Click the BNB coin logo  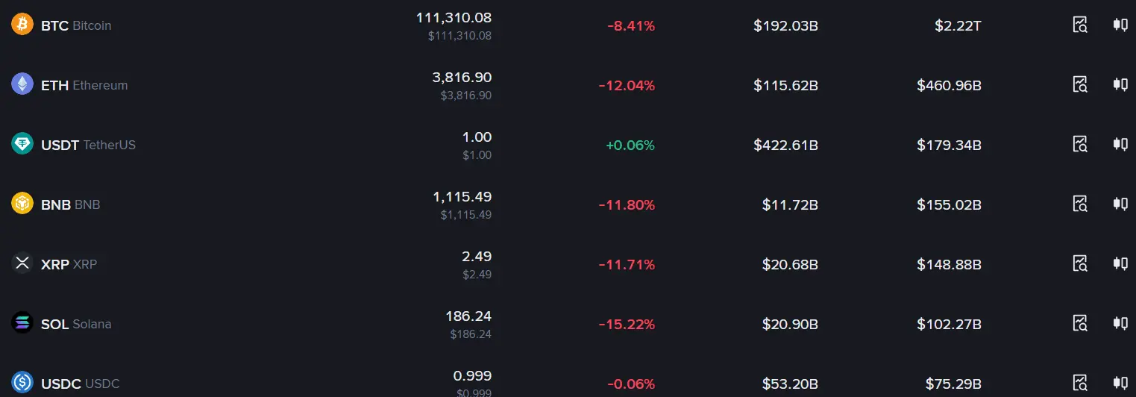click(22, 203)
